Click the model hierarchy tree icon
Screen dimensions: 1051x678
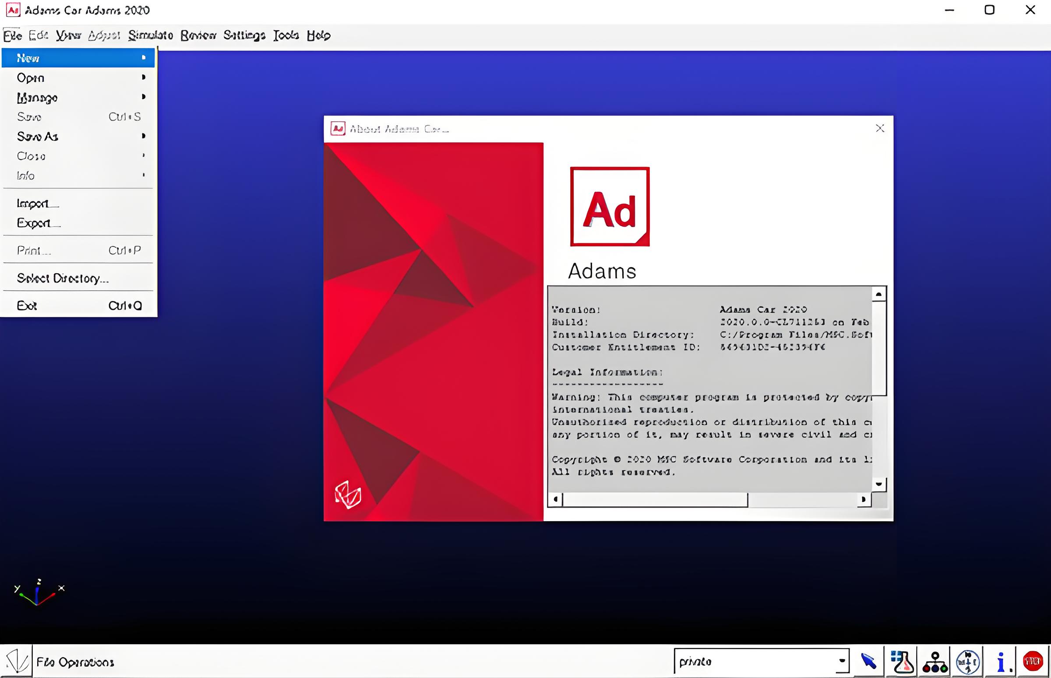point(935,661)
